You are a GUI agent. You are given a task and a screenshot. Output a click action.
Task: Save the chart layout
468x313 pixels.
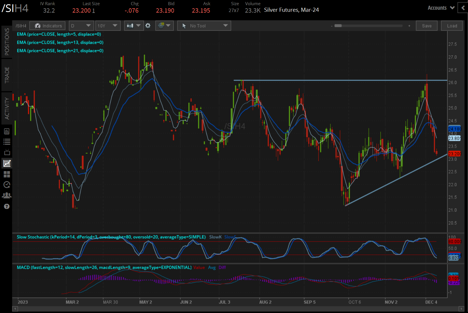[x=427, y=26]
